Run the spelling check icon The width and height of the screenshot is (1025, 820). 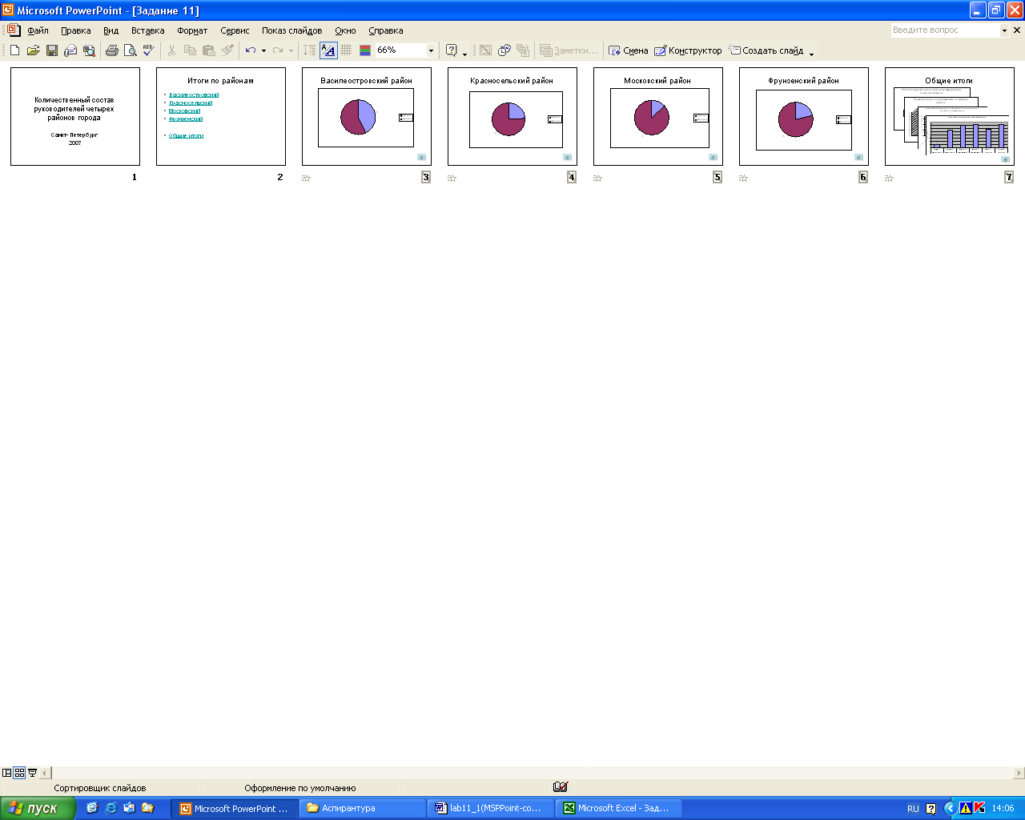149,50
